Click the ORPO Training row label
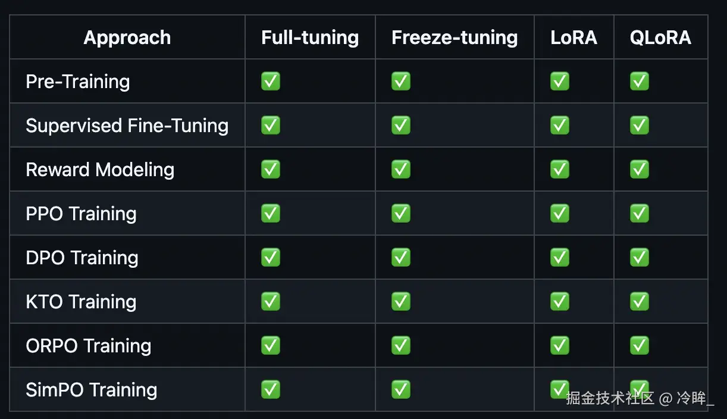The image size is (727, 419). point(89,346)
